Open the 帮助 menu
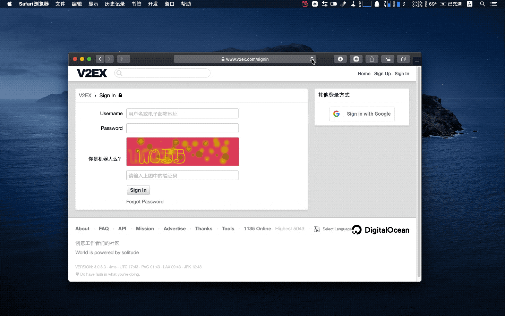Image resolution: width=505 pixels, height=316 pixels. pos(186,4)
